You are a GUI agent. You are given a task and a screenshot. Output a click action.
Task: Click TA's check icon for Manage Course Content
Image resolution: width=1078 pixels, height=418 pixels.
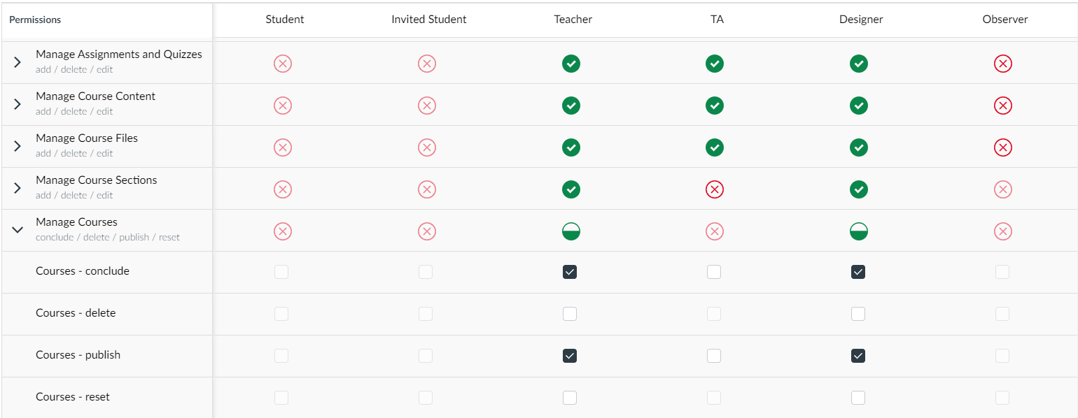pos(715,106)
